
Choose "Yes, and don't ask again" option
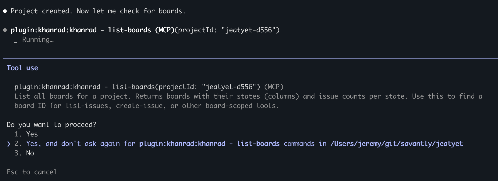pyautogui.click(x=81, y=144)
